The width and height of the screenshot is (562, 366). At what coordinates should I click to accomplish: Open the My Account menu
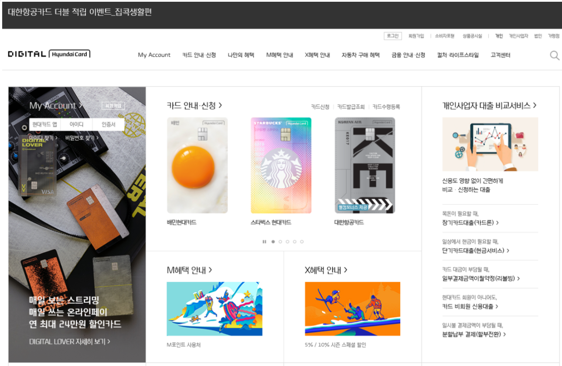[x=154, y=55]
